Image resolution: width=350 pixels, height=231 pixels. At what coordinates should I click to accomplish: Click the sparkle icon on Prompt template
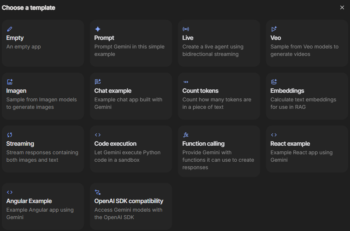[98, 29]
